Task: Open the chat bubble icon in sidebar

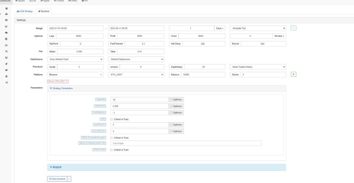Action: tap(7, 70)
